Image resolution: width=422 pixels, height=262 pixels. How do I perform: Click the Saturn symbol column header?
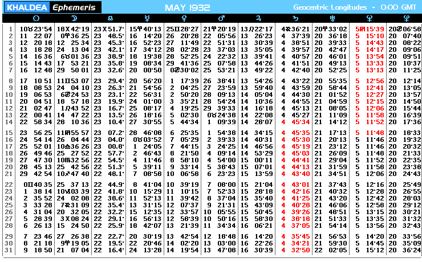click(295, 18)
